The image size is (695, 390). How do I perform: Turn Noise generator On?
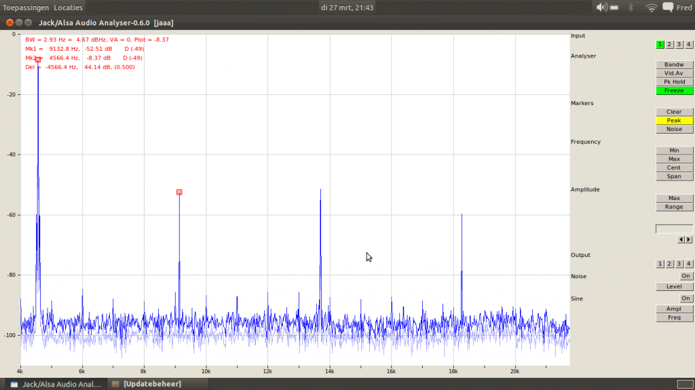coord(685,276)
